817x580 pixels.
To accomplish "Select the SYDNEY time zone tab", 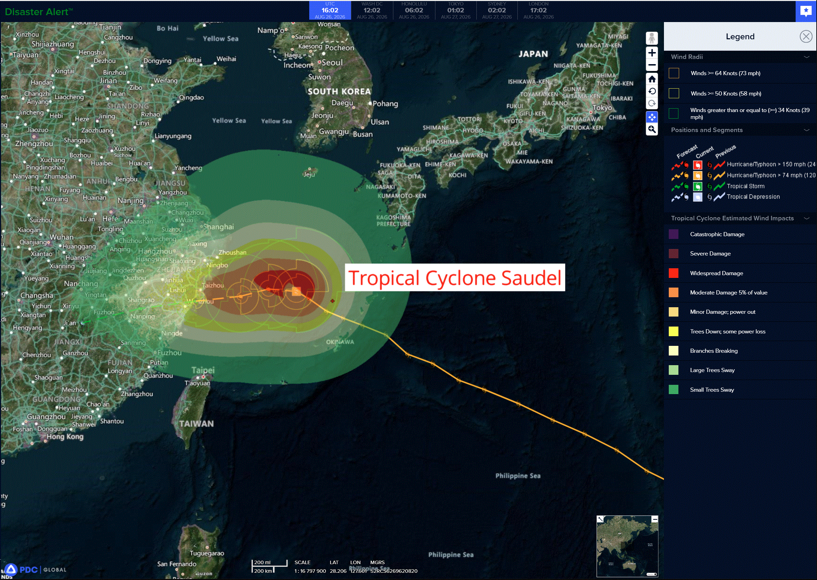I will (497, 10).
